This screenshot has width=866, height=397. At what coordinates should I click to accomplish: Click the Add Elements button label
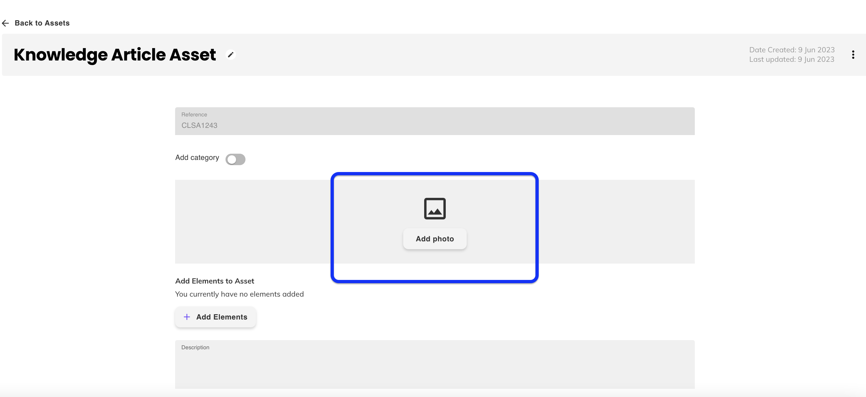[222, 317]
